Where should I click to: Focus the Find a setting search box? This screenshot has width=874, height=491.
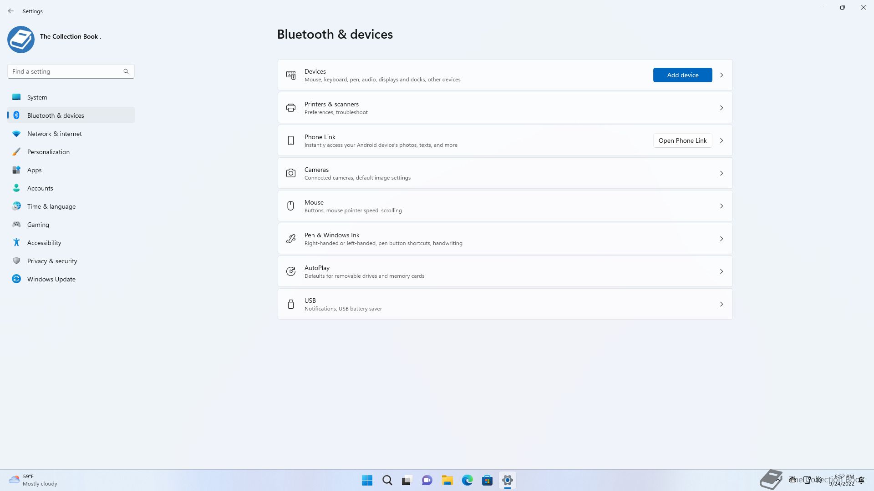(71, 71)
